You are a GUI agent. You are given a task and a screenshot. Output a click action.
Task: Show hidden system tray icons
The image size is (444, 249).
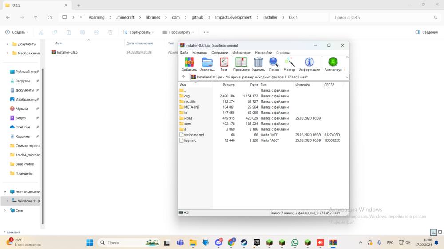(361, 242)
